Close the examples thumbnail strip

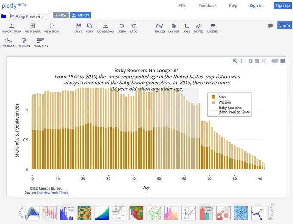(272, 205)
